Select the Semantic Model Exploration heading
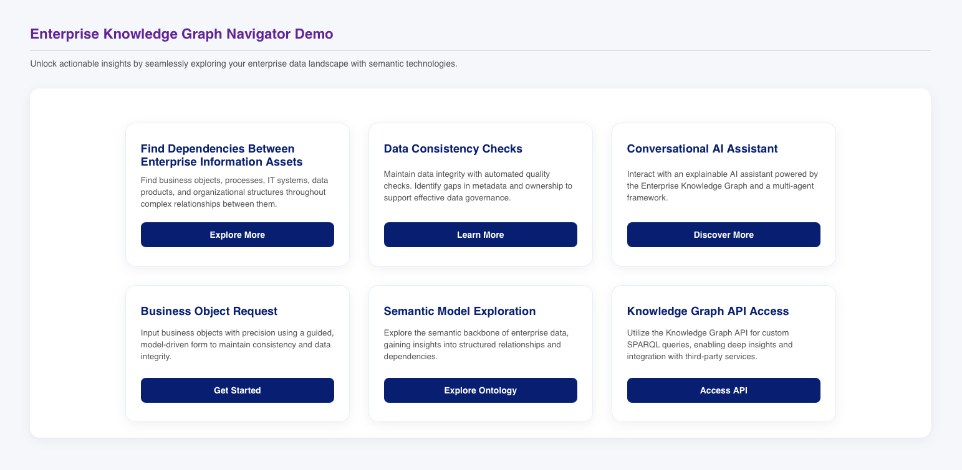This screenshot has height=470, width=962. click(x=459, y=311)
